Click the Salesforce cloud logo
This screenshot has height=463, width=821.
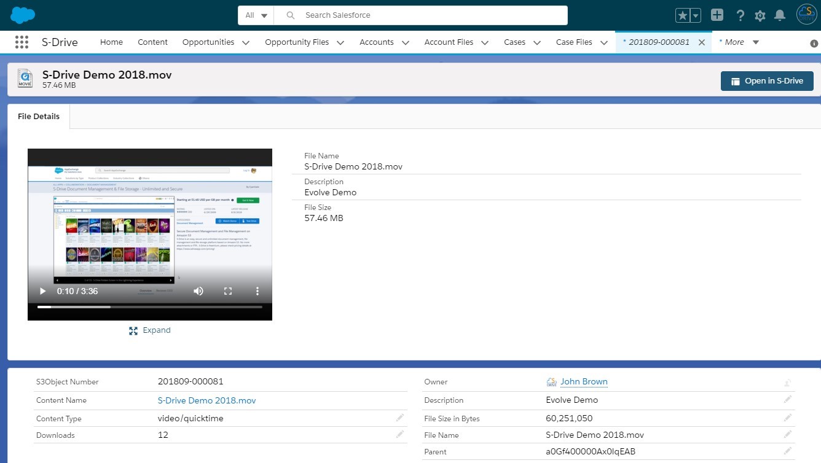click(23, 15)
